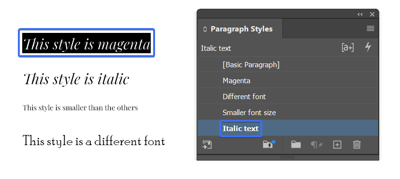Click the Clear Overrides [a+] icon
Image resolution: width=400 pixels, height=179 pixels.
(x=347, y=47)
